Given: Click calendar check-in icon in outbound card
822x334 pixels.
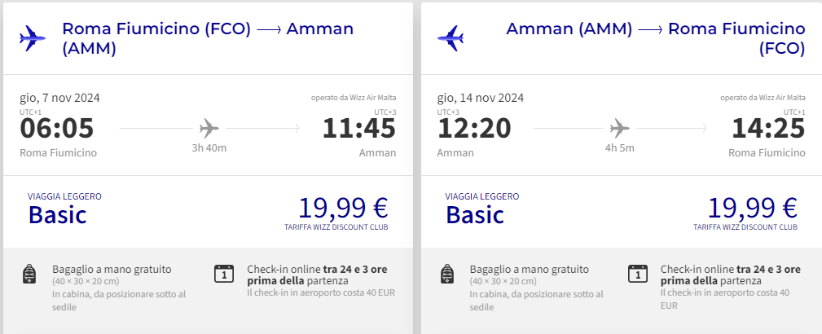Looking at the screenshot, I should (x=224, y=274).
